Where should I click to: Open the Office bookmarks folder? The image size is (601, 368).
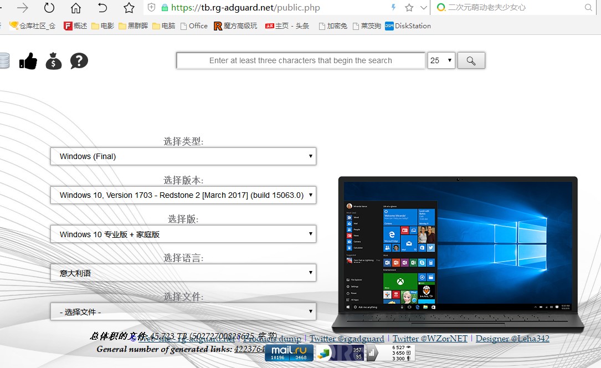194,25
